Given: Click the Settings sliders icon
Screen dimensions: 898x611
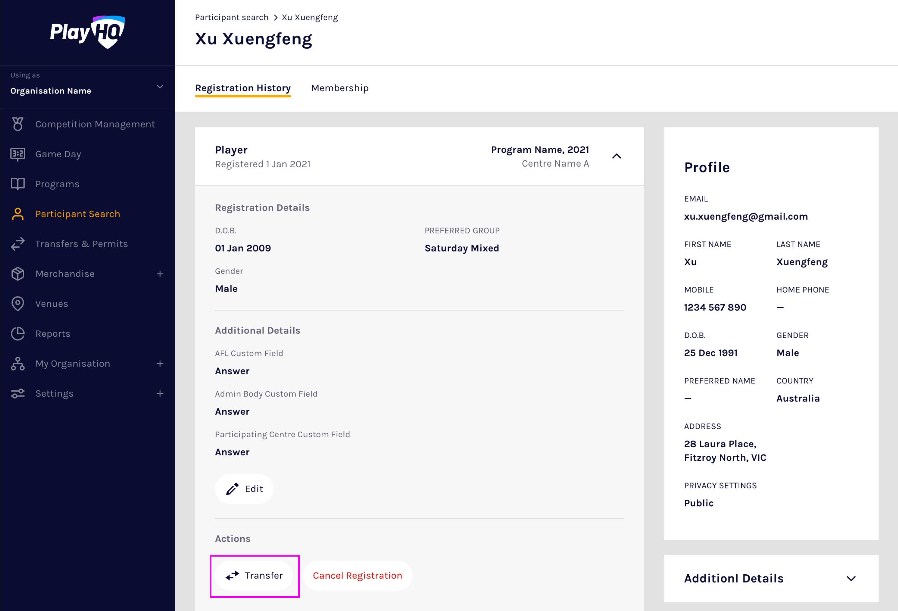Looking at the screenshot, I should (18, 393).
